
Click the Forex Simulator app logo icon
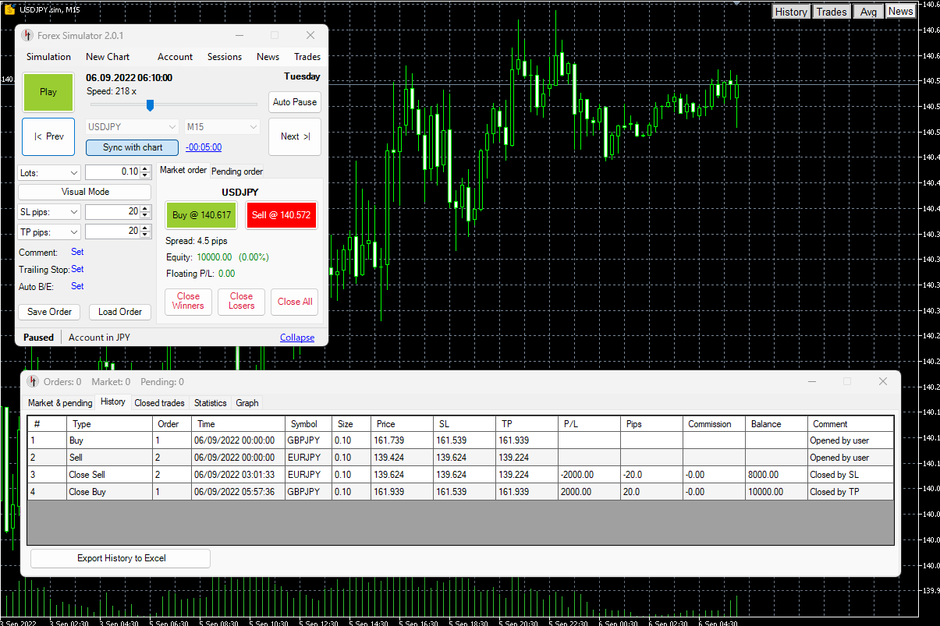(x=27, y=35)
